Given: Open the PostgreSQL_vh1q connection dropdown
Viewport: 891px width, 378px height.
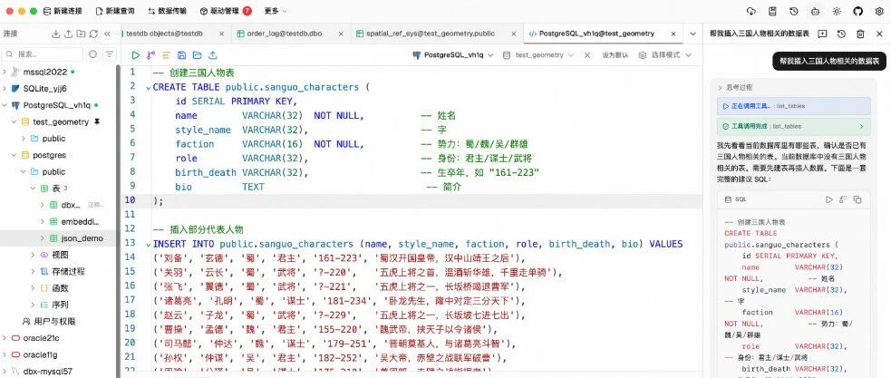Looking at the screenshot, I should 453,55.
